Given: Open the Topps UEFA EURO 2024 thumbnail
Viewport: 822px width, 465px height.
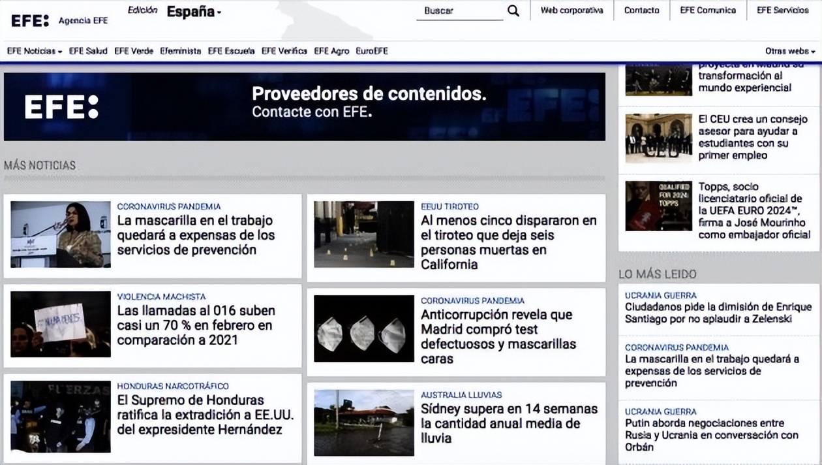Looking at the screenshot, I should click(659, 206).
